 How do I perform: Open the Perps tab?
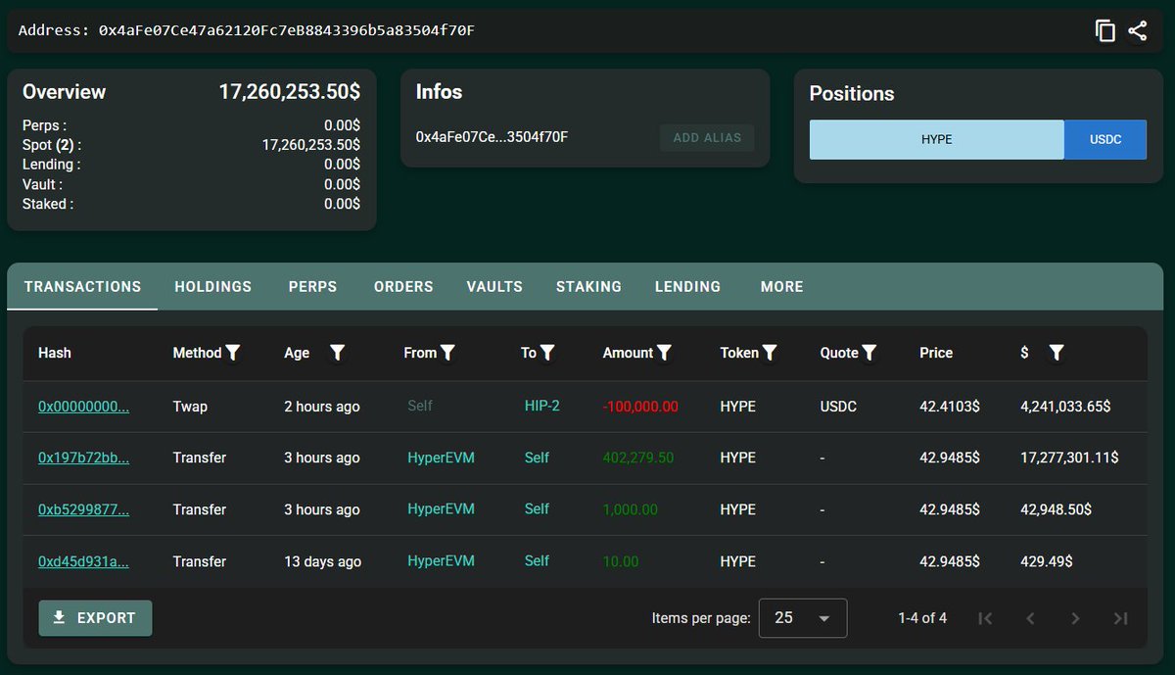click(x=312, y=287)
